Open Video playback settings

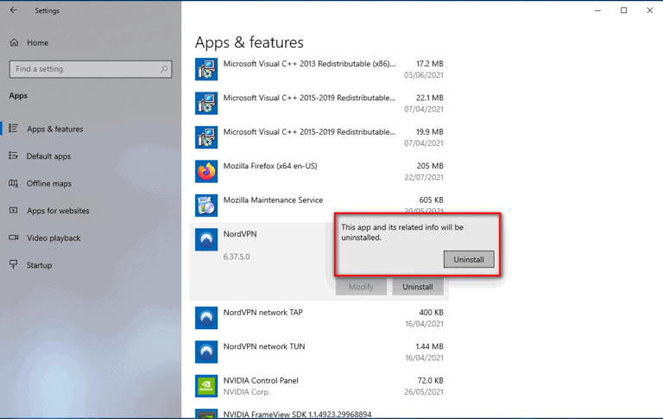pyautogui.click(x=54, y=238)
